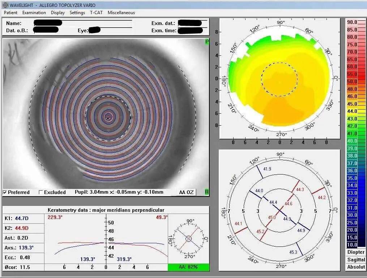This screenshot has height=278, width=367.
Task: Click the Diopter scale unit button
Action: (356, 252)
